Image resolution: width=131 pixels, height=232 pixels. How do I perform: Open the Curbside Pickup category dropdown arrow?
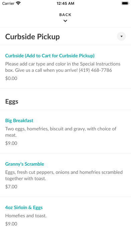121,36
